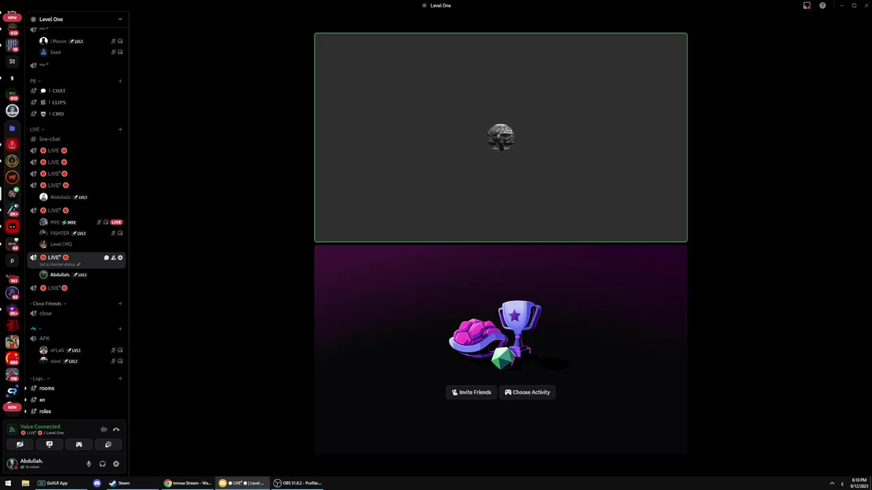
Task: Open the blue folder in the server list
Action: point(12,128)
